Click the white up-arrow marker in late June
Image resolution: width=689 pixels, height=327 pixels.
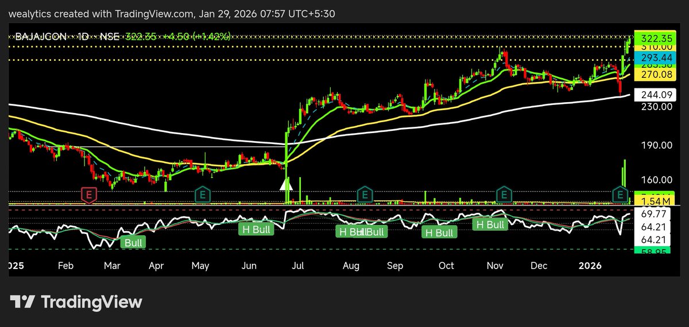point(286,184)
